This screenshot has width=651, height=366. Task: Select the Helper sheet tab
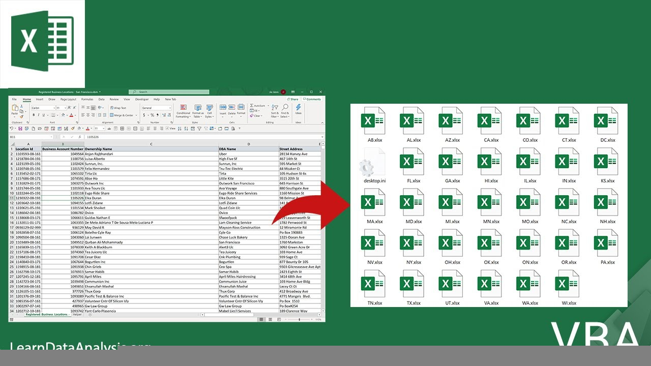pos(77,315)
